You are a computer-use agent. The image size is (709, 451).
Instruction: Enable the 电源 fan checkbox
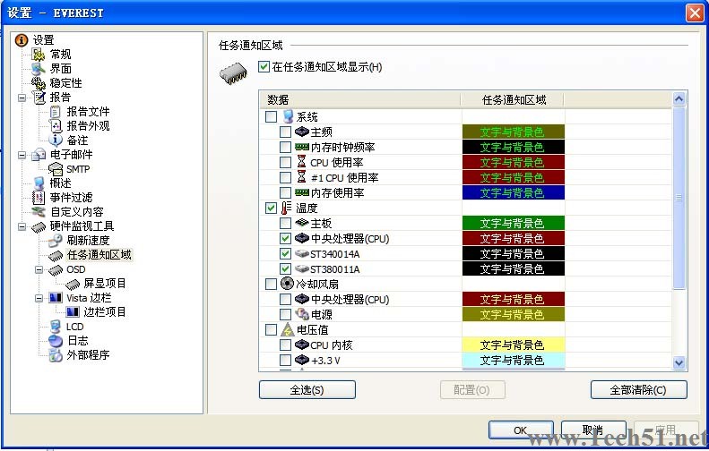[285, 314]
